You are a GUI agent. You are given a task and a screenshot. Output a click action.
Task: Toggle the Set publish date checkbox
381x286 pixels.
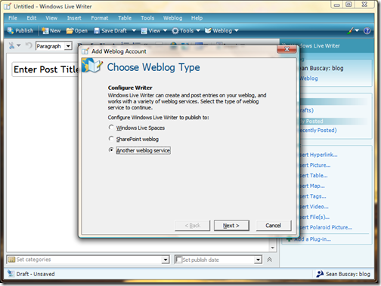point(178,260)
